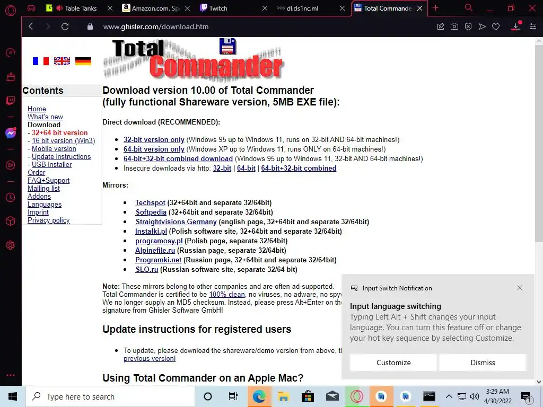Open the GX Control speedometer icon in sidebar
The height and width of the screenshot is (407, 543).
click(11, 53)
